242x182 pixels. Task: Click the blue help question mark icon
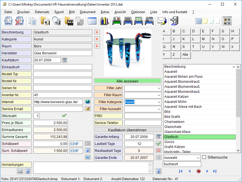(88, 157)
